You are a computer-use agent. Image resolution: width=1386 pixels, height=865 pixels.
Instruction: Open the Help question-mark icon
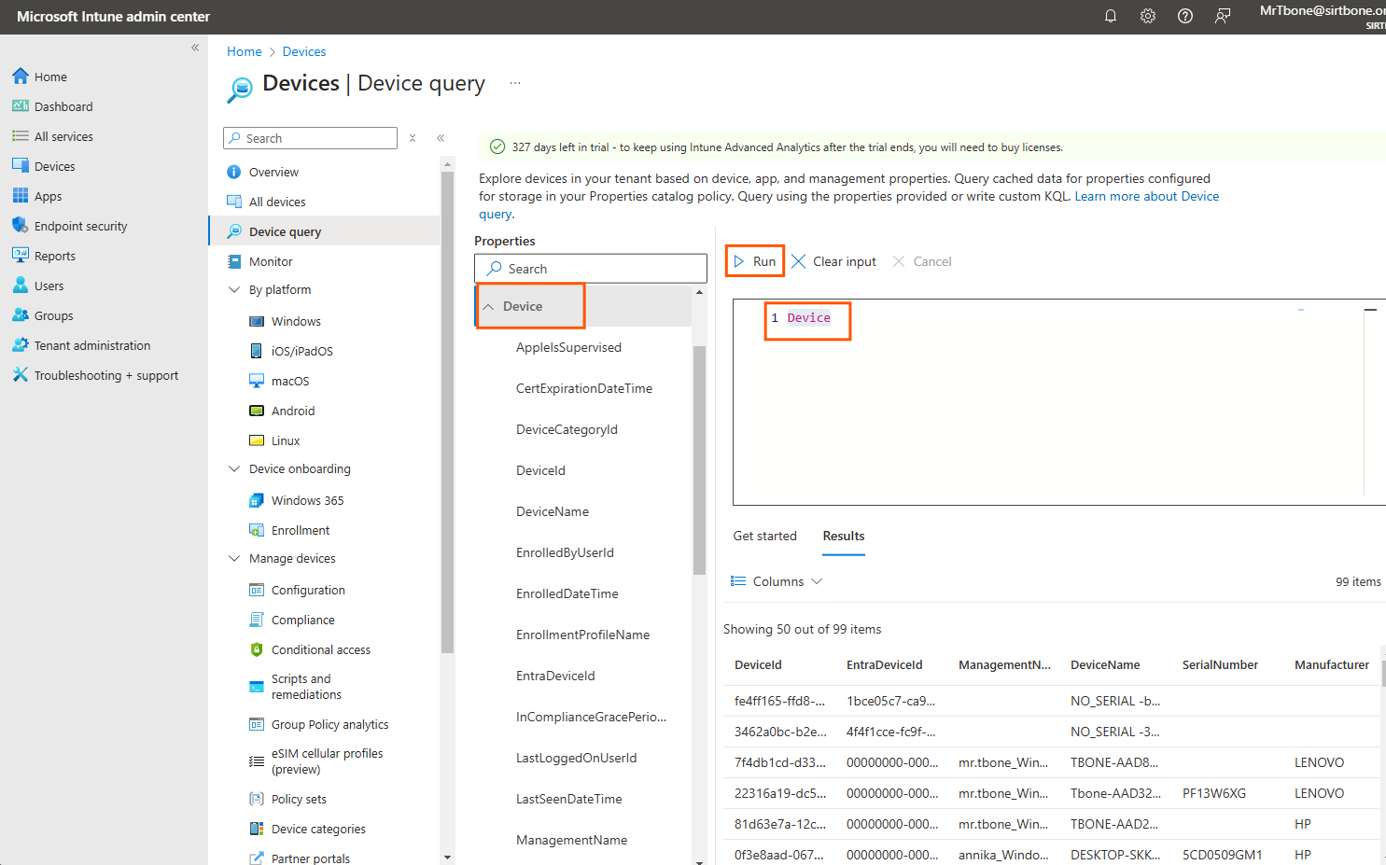tap(1184, 16)
